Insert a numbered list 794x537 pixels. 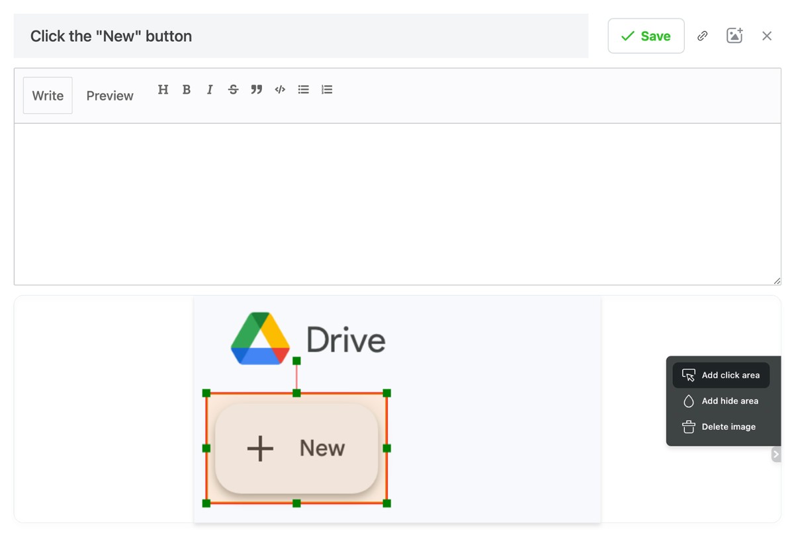[x=327, y=90]
